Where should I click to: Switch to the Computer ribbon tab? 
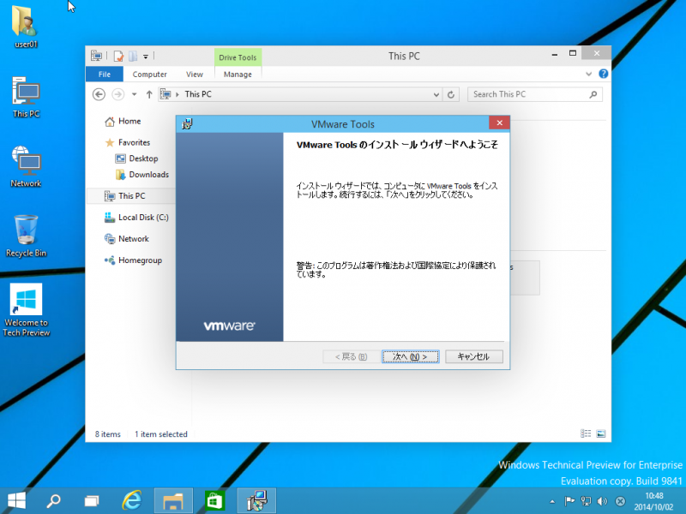click(149, 75)
